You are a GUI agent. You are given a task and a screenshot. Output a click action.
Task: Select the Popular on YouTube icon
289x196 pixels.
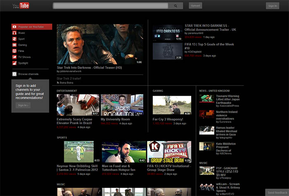click(14, 27)
